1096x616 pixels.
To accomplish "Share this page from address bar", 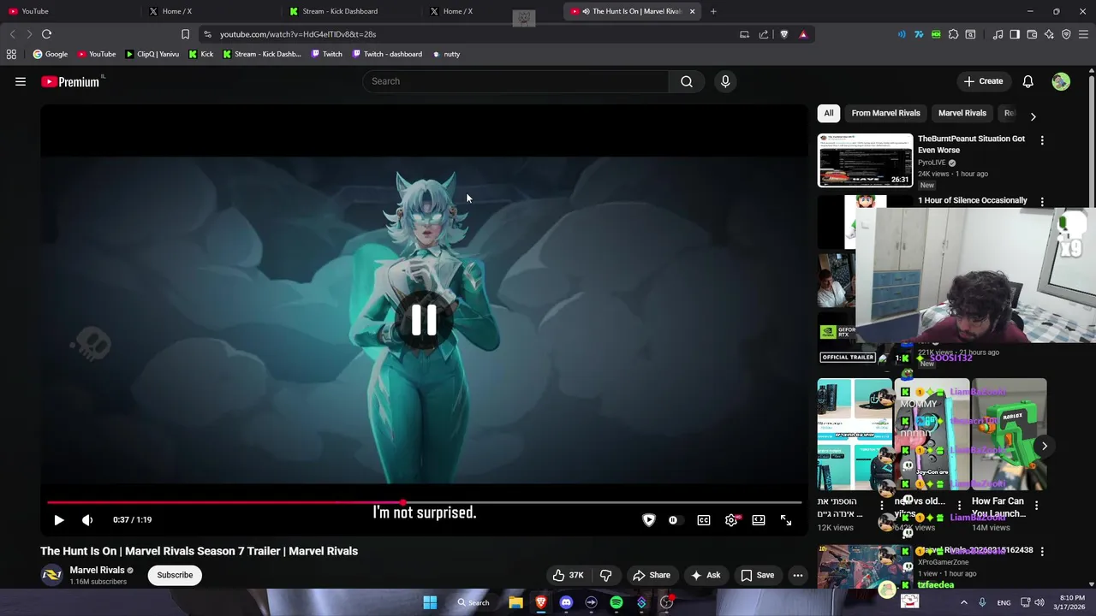I will [x=764, y=34].
